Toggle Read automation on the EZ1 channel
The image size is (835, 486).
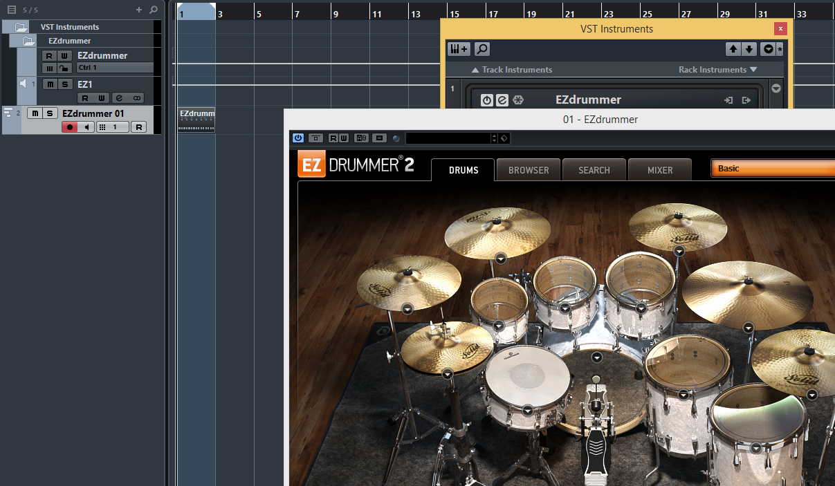pyautogui.click(x=85, y=98)
